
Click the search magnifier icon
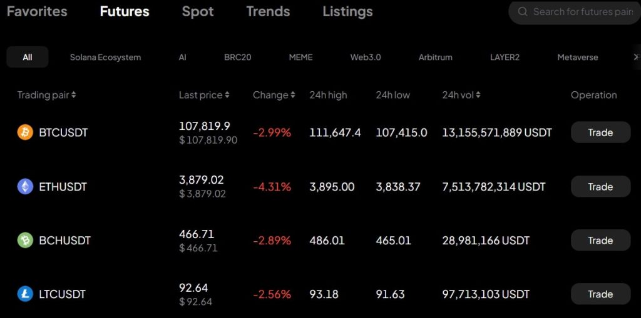coord(522,12)
